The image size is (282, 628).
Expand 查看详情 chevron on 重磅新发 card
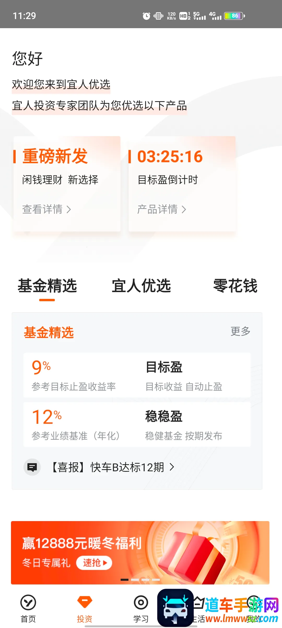pyautogui.click(x=69, y=209)
